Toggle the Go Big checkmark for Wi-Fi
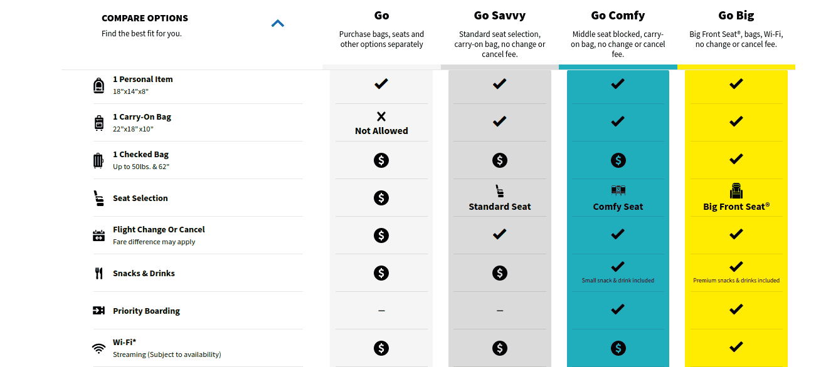The image size is (821, 367). 736,346
